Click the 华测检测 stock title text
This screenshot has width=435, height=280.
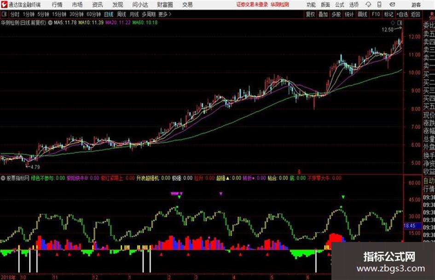pos(10,23)
